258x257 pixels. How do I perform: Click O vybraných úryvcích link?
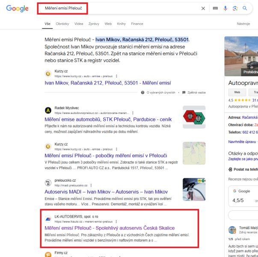(161, 93)
